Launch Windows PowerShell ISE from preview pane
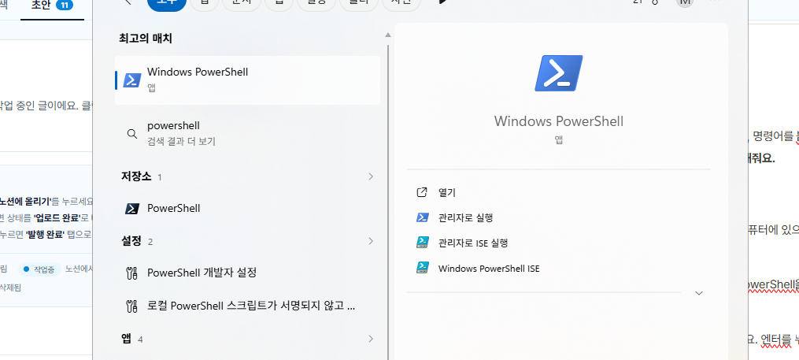The height and width of the screenshot is (360, 799). point(488,268)
